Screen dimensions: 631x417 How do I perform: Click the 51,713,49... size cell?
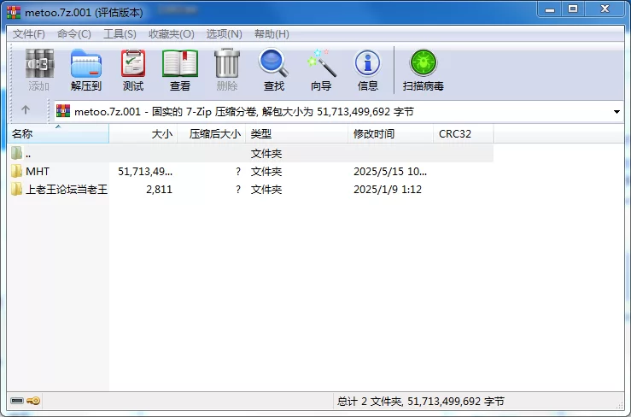point(145,171)
